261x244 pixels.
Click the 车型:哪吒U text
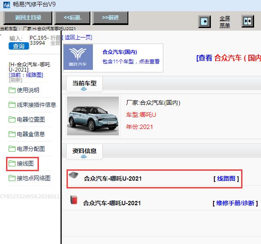[x=141, y=115]
